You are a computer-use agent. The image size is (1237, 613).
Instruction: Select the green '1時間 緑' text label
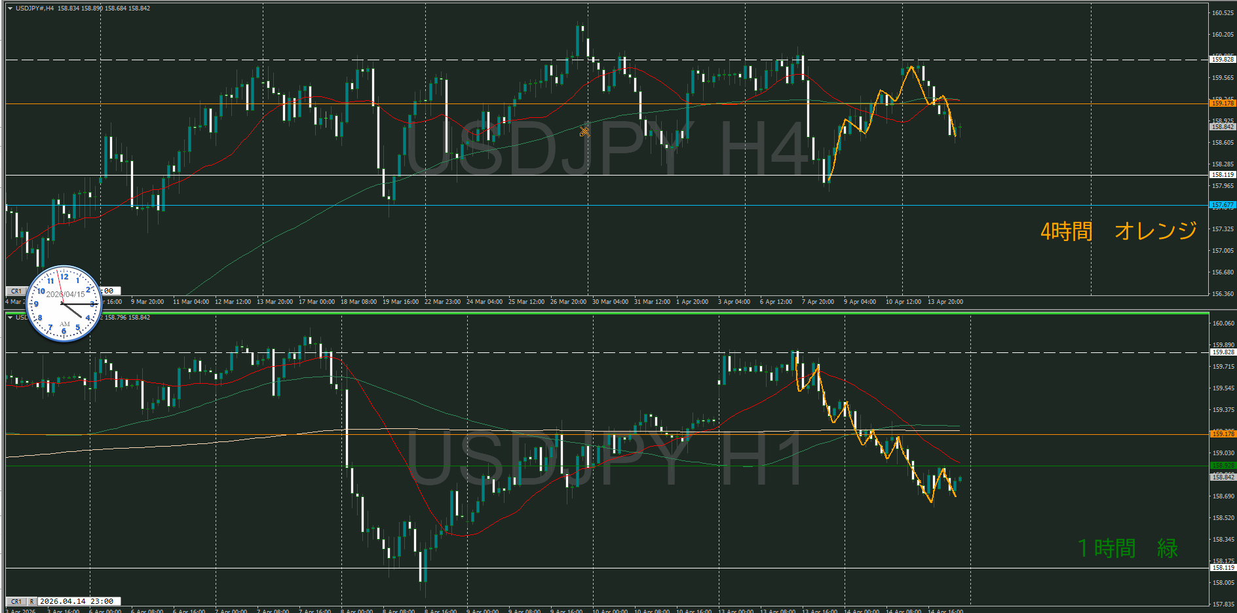coord(1128,548)
